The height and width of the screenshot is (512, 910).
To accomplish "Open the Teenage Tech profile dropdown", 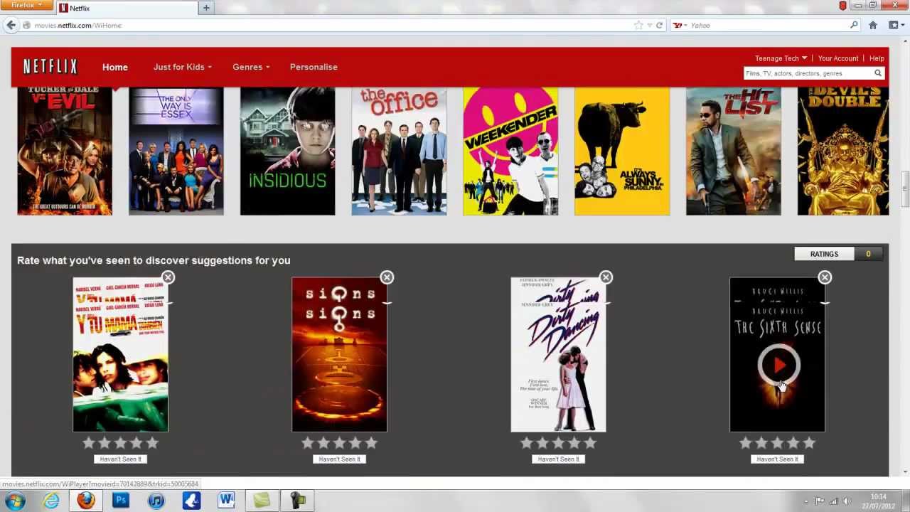I will 781,58.
